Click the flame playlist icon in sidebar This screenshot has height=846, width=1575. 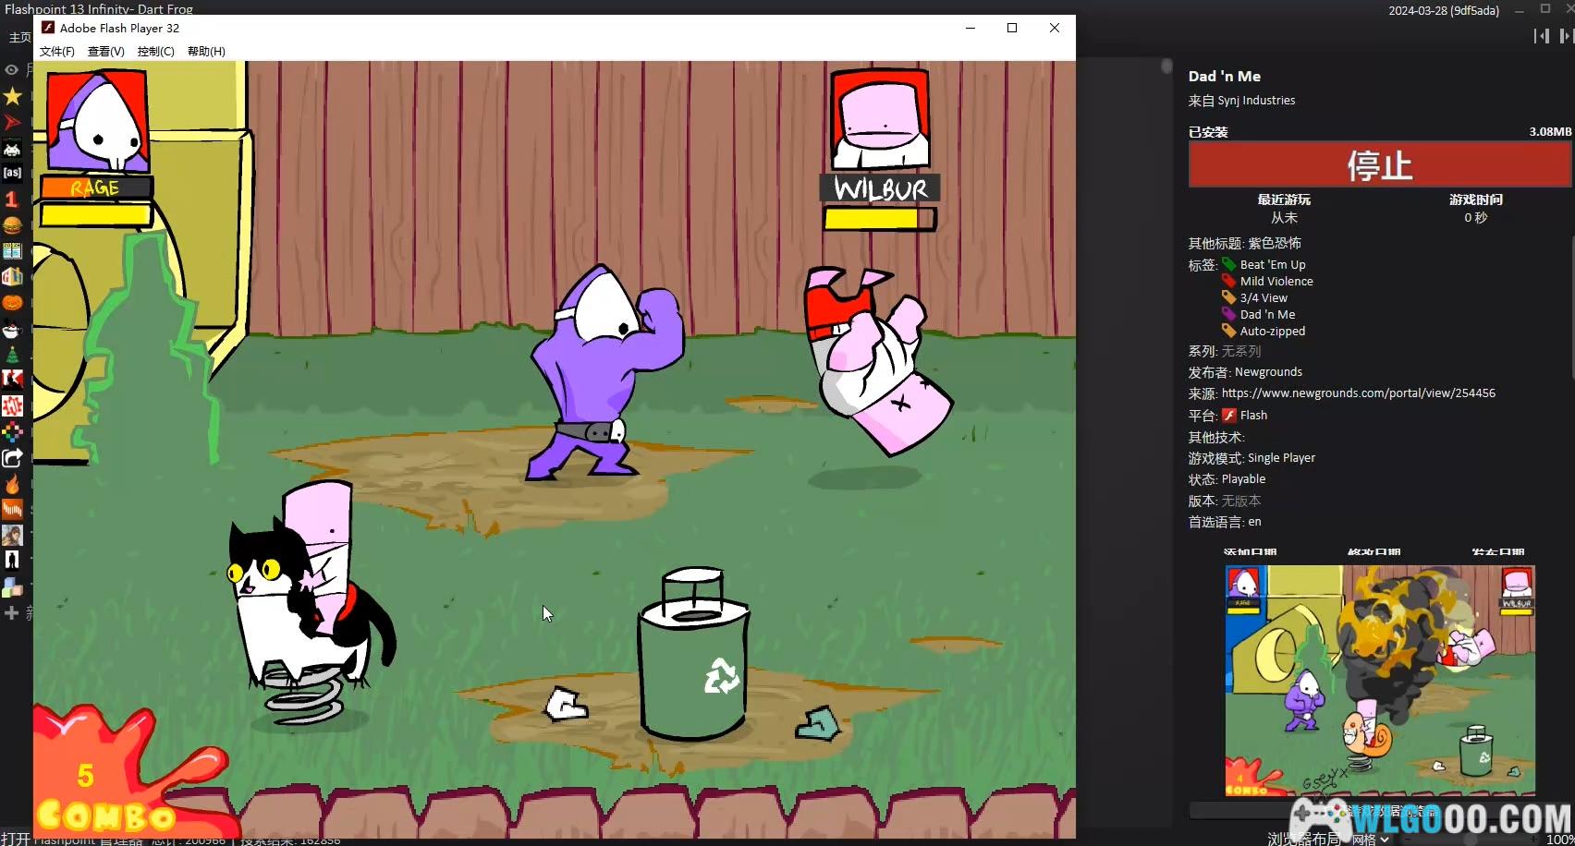[12, 485]
